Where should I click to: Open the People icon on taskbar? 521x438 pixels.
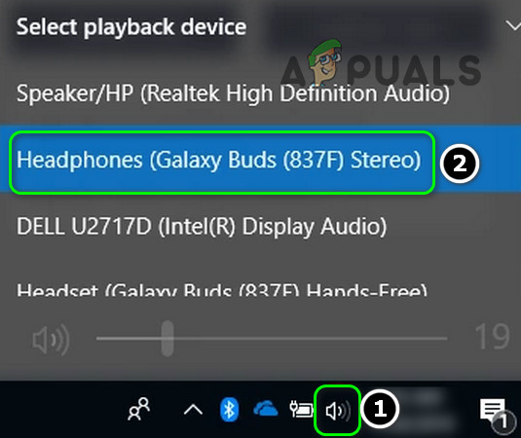click(139, 409)
